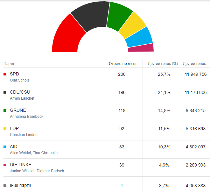Open the SPD party name
The image size is (210, 192).
click(x=15, y=74)
